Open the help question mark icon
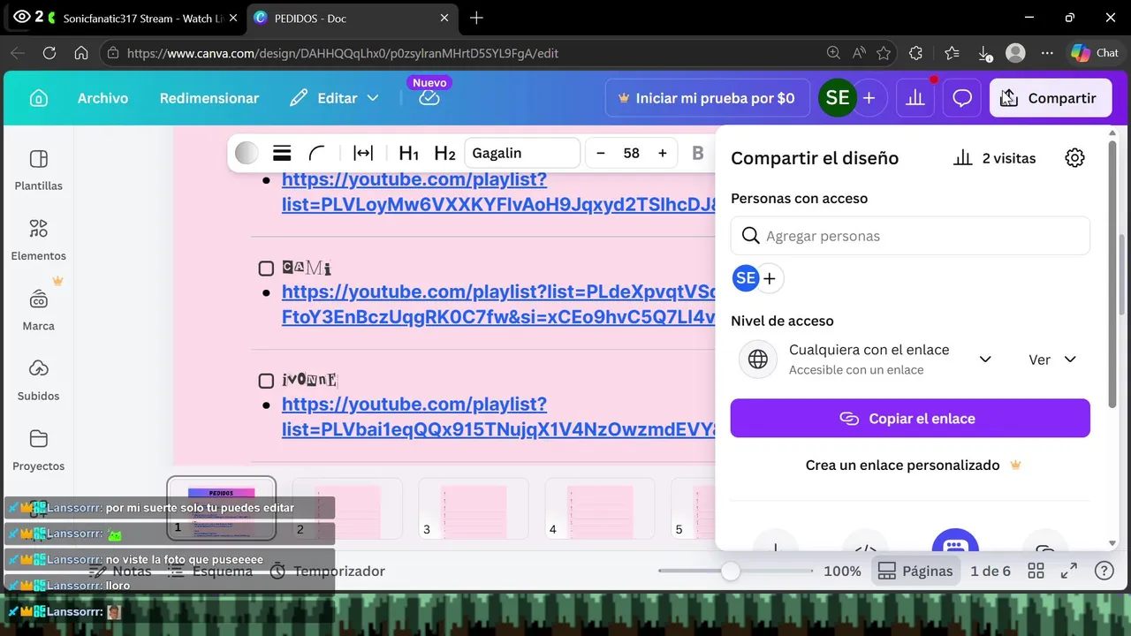 [1104, 572]
